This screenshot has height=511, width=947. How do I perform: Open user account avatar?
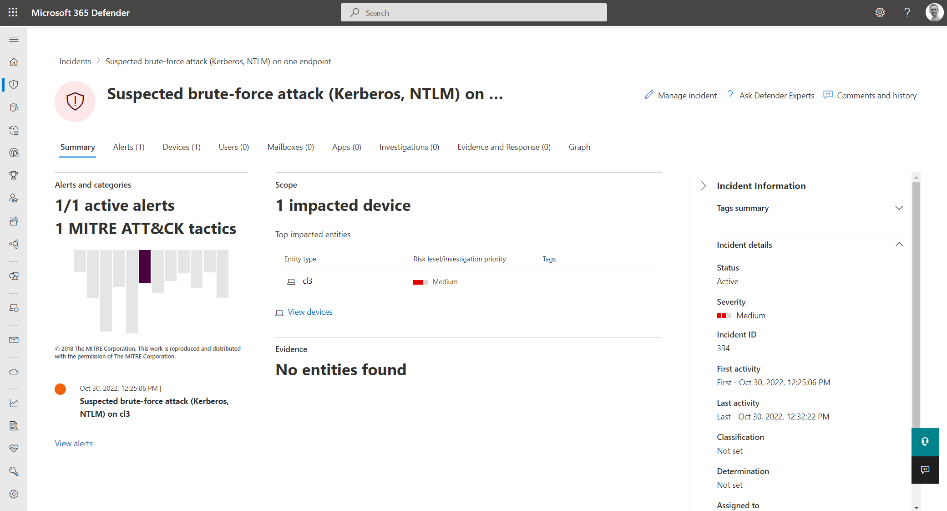pyautogui.click(x=934, y=12)
